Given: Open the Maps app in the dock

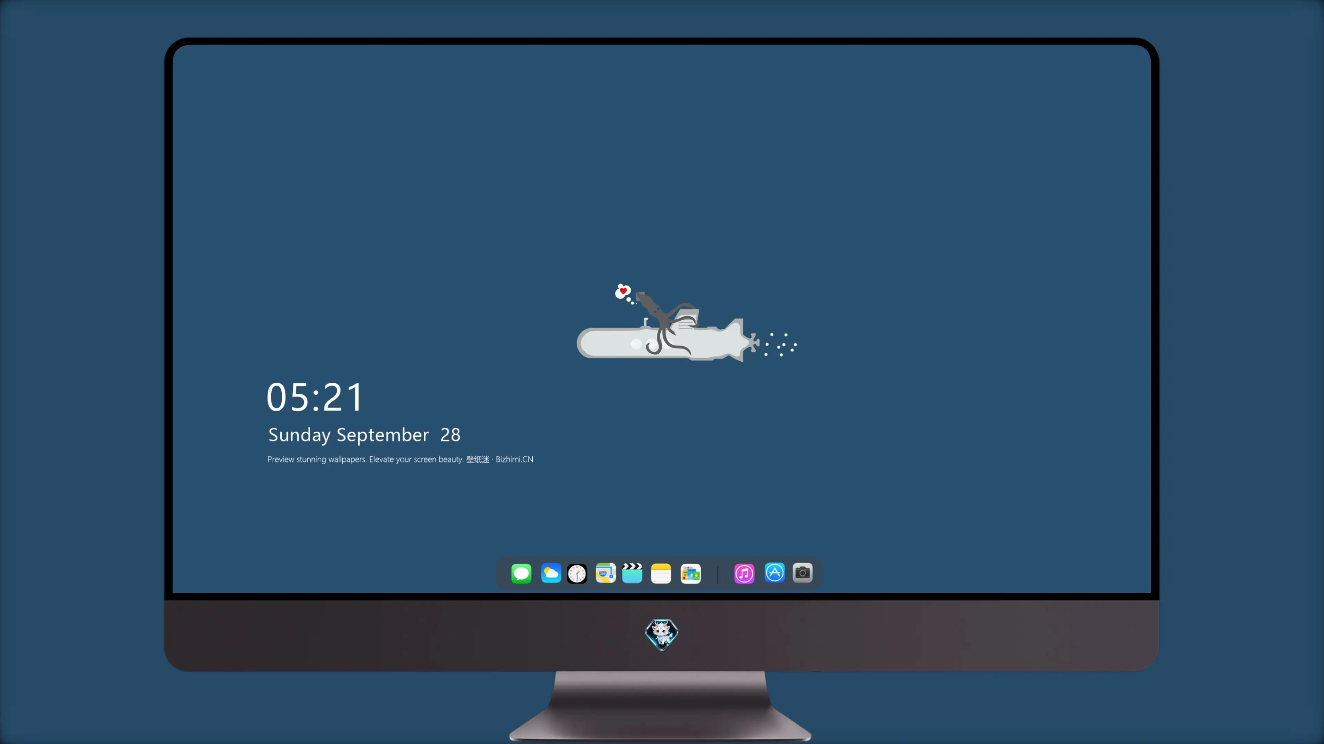Looking at the screenshot, I should point(605,573).
